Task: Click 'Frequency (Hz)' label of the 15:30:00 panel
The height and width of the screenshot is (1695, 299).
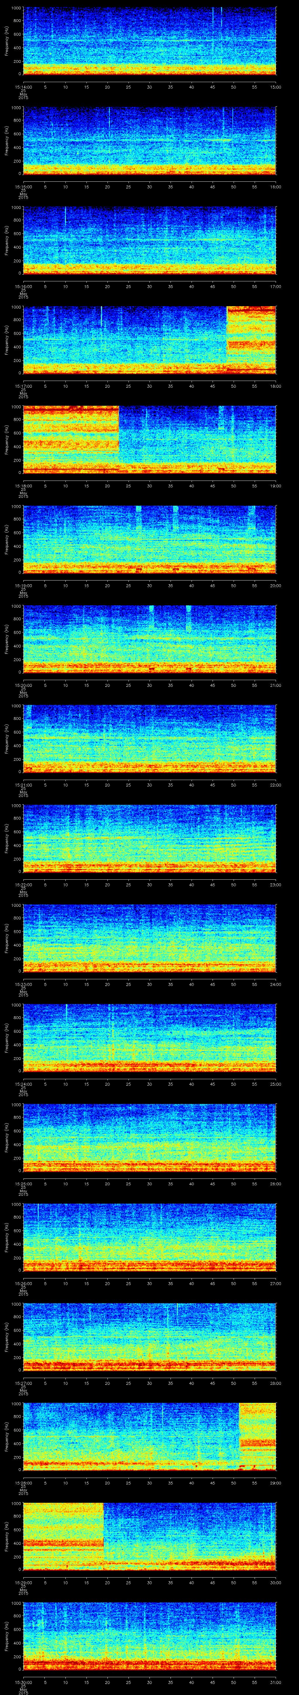Action: [7, 1637]
